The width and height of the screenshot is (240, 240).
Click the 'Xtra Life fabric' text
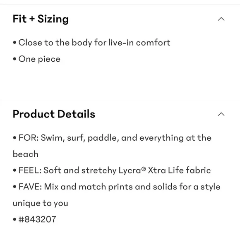coord(179,170)
